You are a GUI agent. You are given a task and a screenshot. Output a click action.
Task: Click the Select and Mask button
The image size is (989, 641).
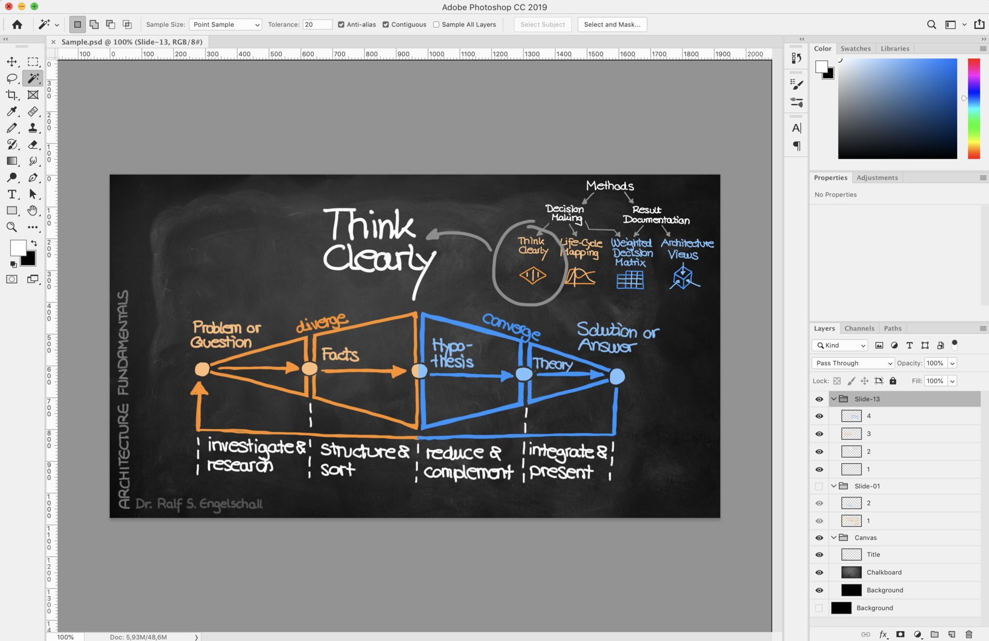pyautogui.click(x=611, y=24)
